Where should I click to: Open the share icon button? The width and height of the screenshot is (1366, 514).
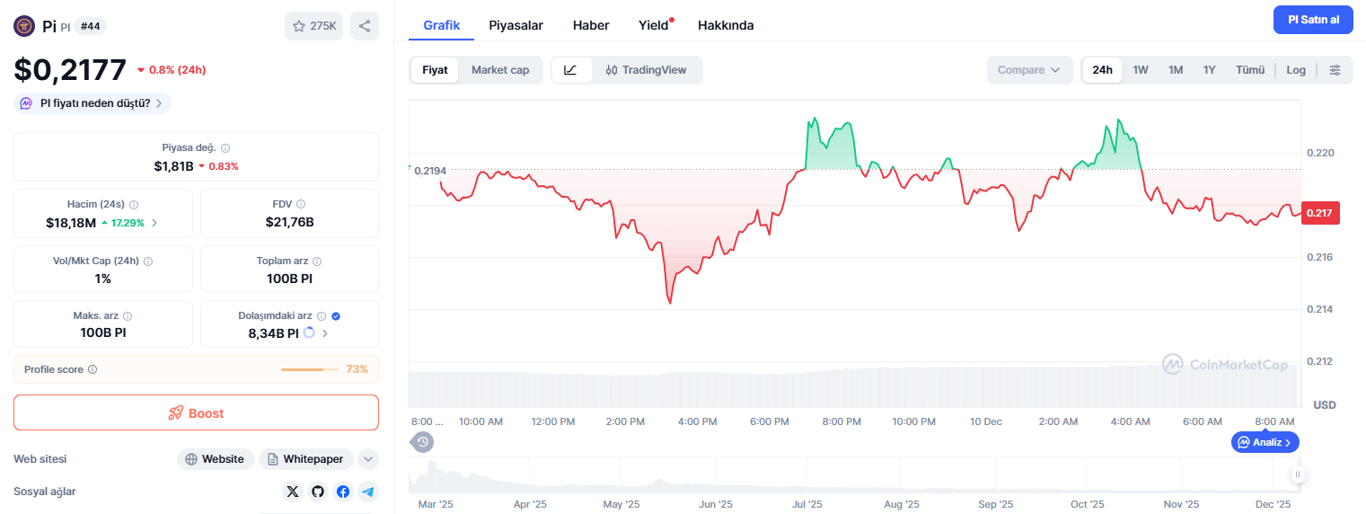pyautogui.click(x=365, y=26)
